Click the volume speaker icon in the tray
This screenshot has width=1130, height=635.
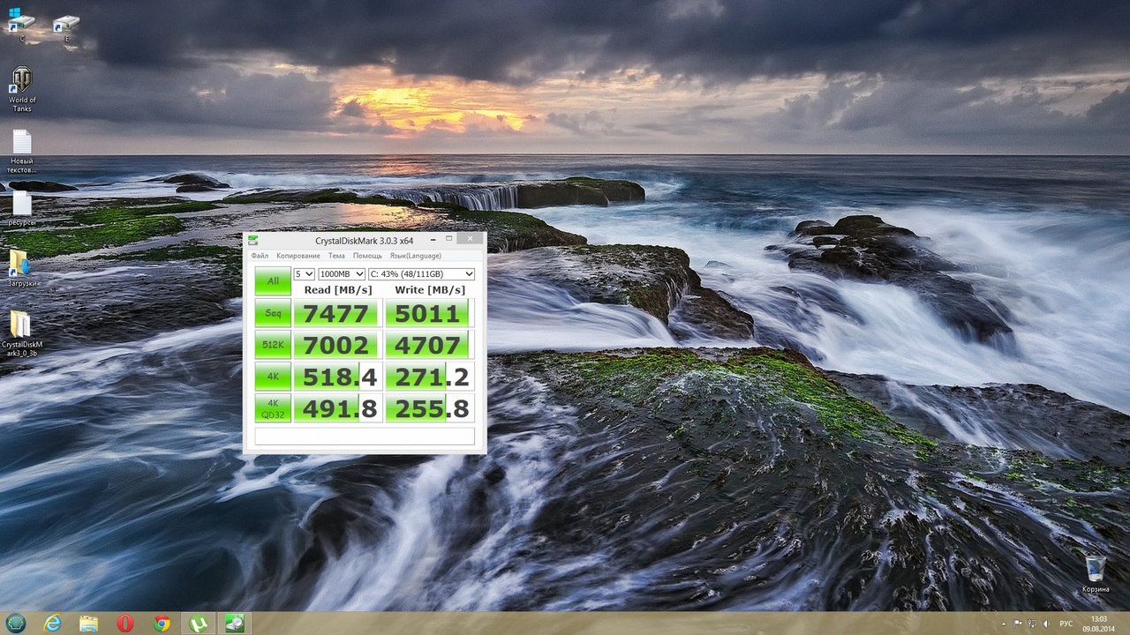tap(1047, 624)
